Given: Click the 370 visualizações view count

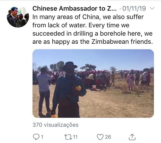Looking at the screenshot, I should [x=55, y=125].
